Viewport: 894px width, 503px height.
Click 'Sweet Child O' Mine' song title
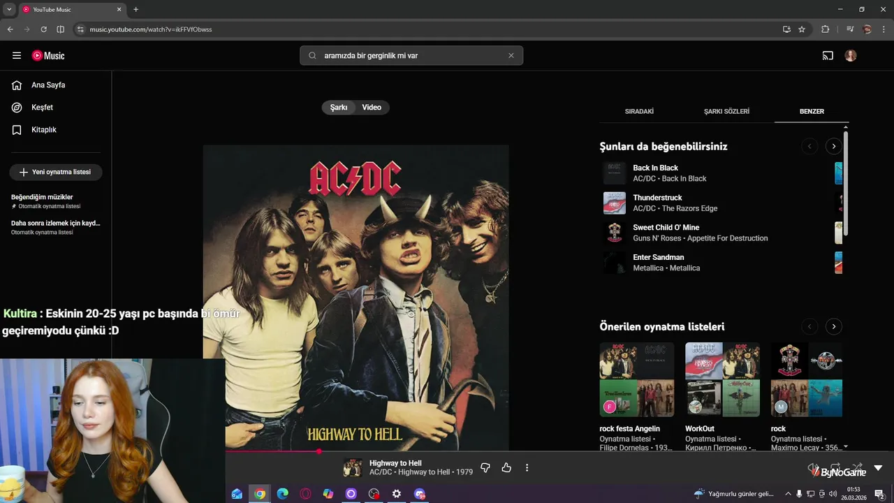666,228
